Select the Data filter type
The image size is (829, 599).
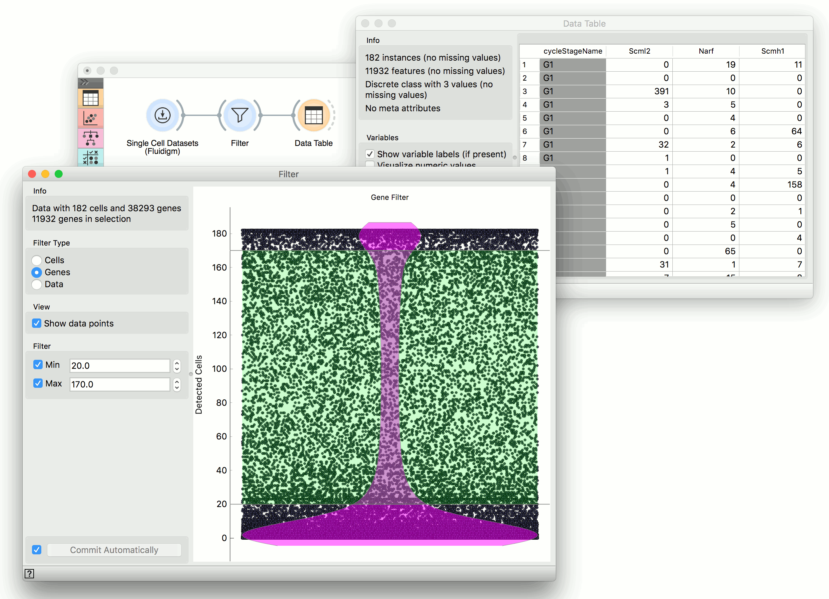[37, 284]
